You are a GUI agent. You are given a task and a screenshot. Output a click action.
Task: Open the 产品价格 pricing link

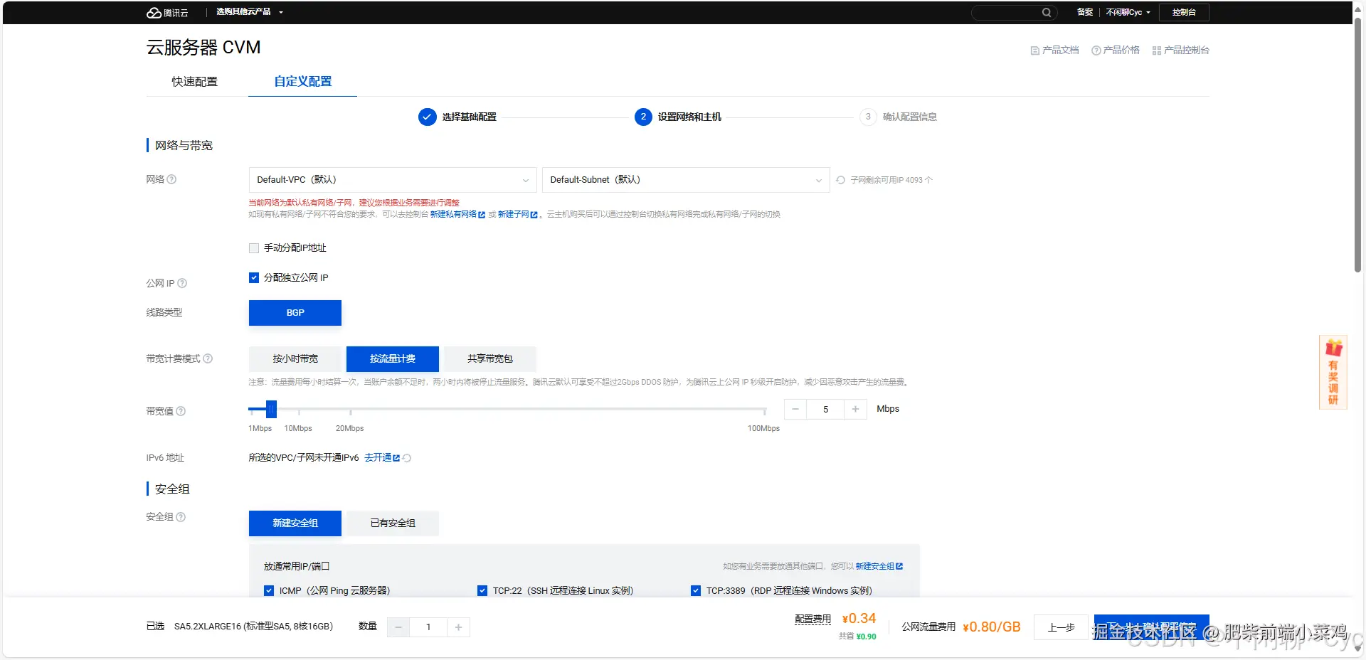click(x=1116, y=50)
